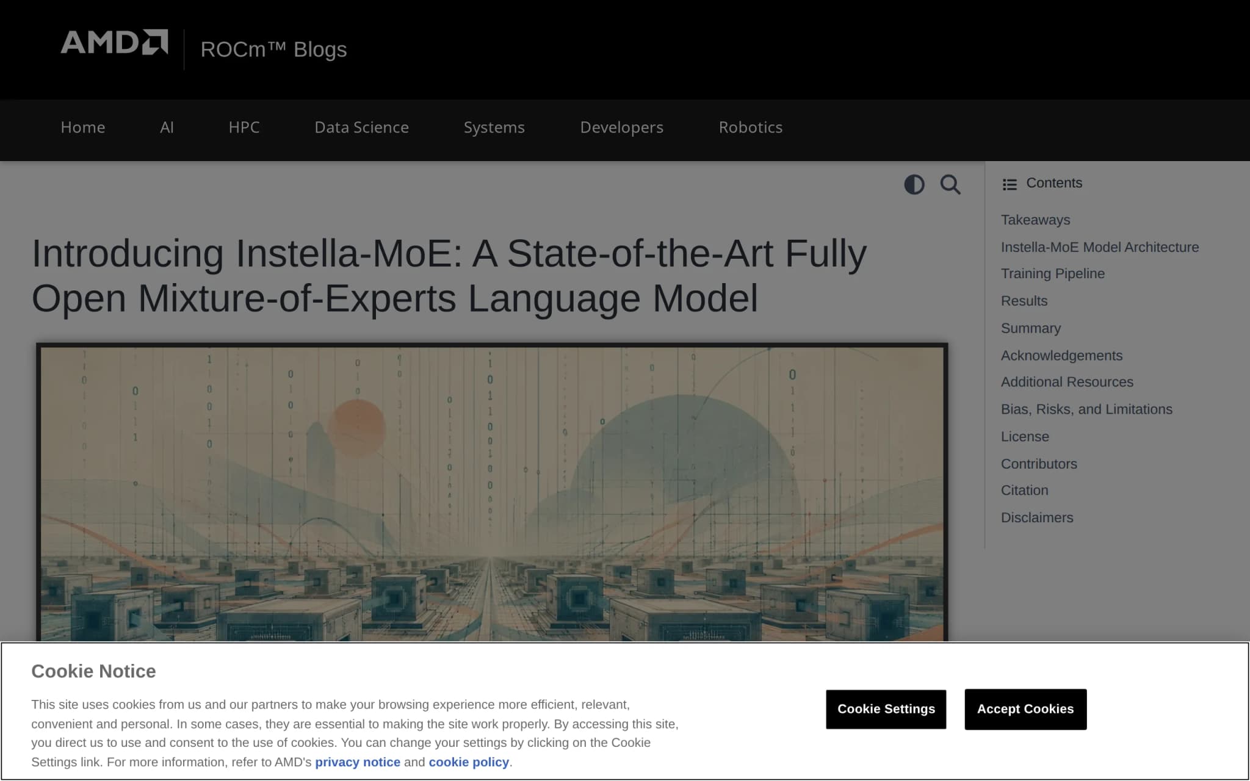Click Accept Cookies button
Screen dimensions: 1250x781
point(1025,709)
